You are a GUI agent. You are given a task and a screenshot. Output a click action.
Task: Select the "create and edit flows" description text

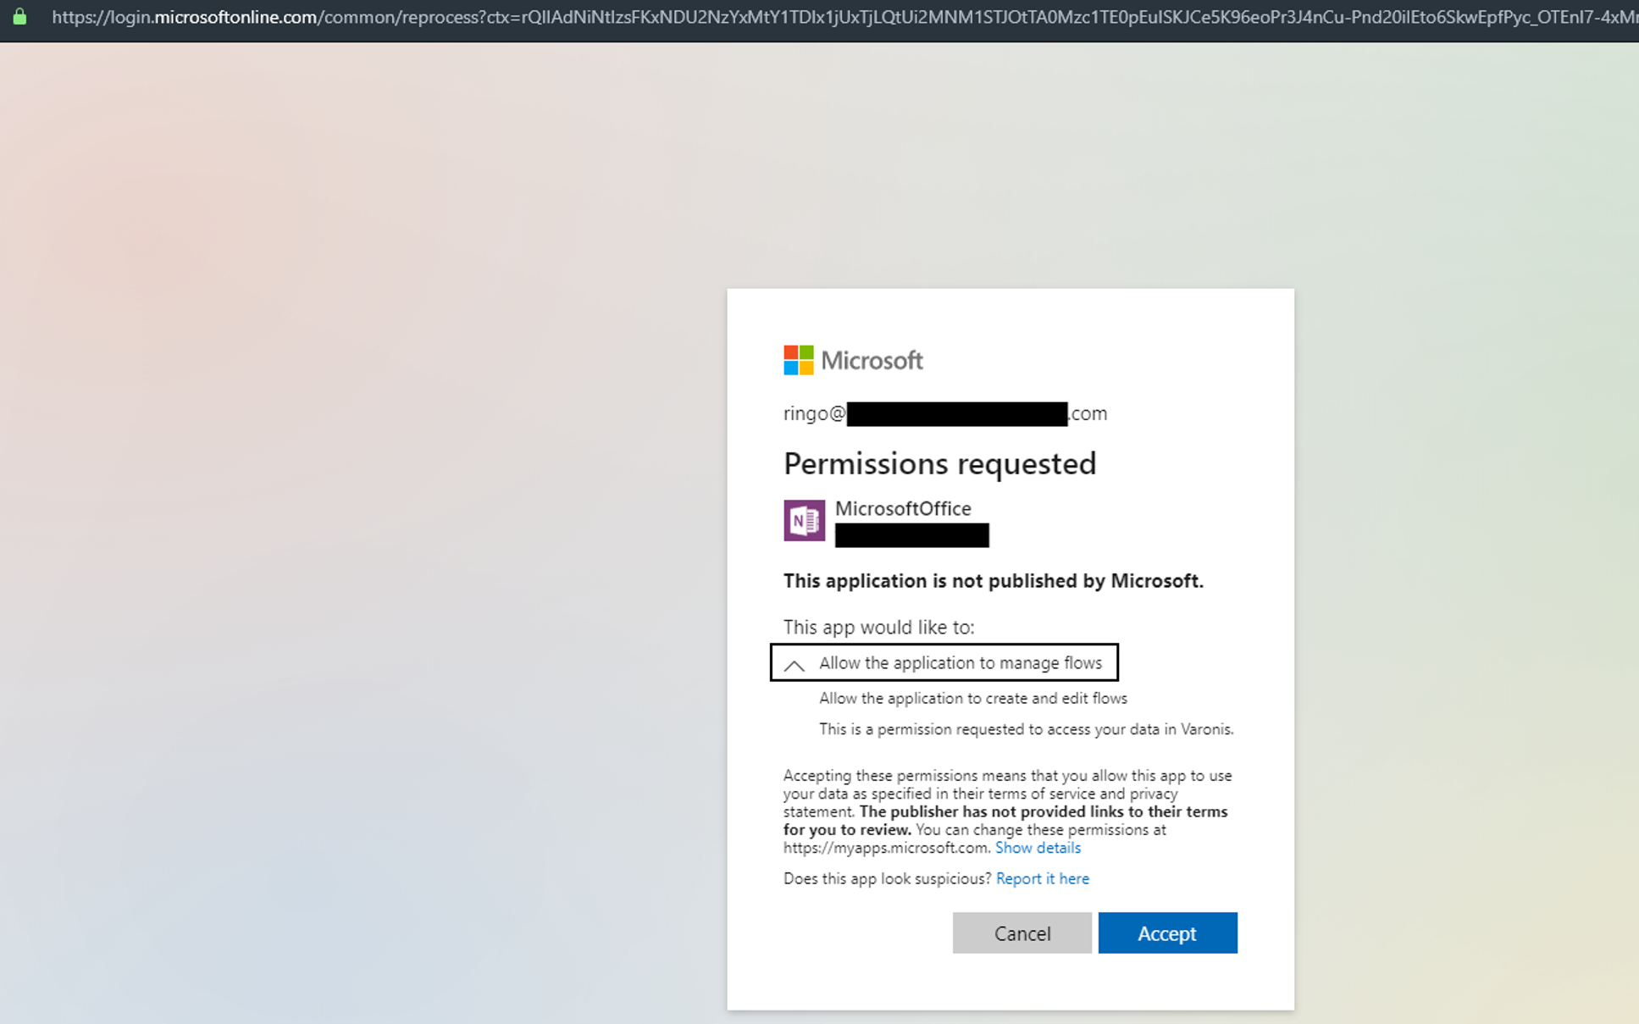pos(972,698)
